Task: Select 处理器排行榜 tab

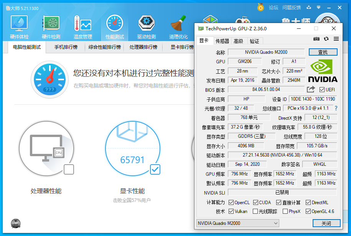Action: pos(143,47)
